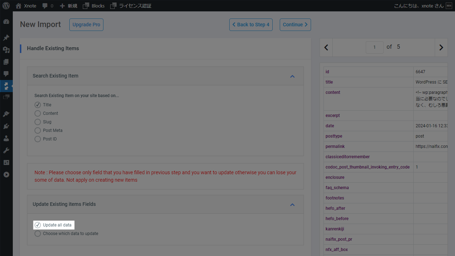Click the 'title' field name cell

tap(369, 82)
